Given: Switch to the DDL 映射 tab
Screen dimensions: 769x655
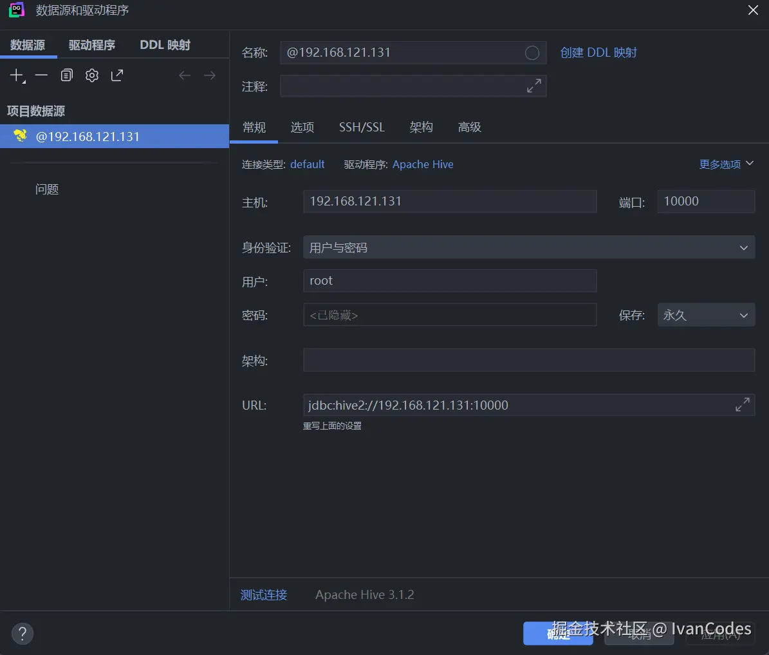Looking at the screenshot, I should [x=165, y=45].
